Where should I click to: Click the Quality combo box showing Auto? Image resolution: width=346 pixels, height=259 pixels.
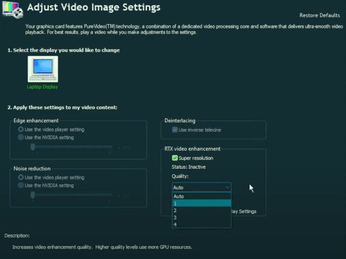click(198, 188)
